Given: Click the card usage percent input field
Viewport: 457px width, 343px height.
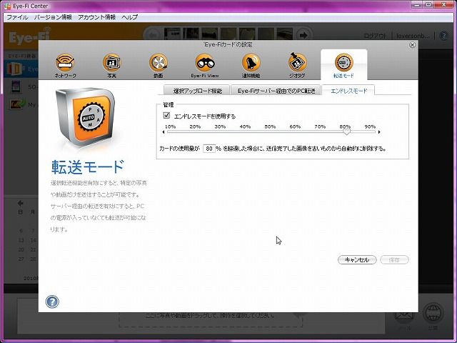Looking at the screenshot, I should [209, 149].
